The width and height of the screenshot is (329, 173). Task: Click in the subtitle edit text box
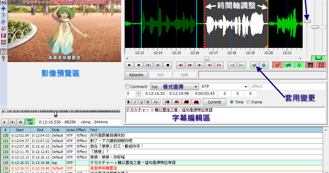[225, 114]
